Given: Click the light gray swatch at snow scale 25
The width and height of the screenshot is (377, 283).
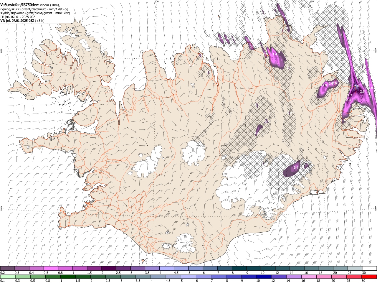Looking at the screenshot, I should point(355,269).
